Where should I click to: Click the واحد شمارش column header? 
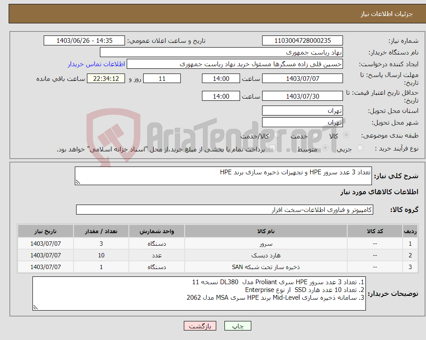coord(157,231)
